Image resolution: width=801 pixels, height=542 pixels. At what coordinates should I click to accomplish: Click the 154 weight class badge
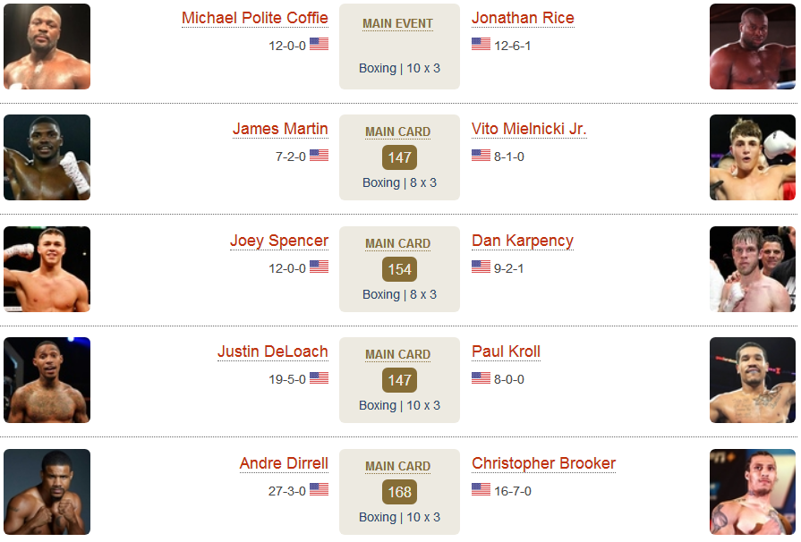pyautogui.click(x=399, y=269)
